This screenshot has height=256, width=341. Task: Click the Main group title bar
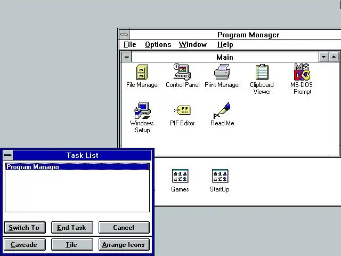coord(225,57)
